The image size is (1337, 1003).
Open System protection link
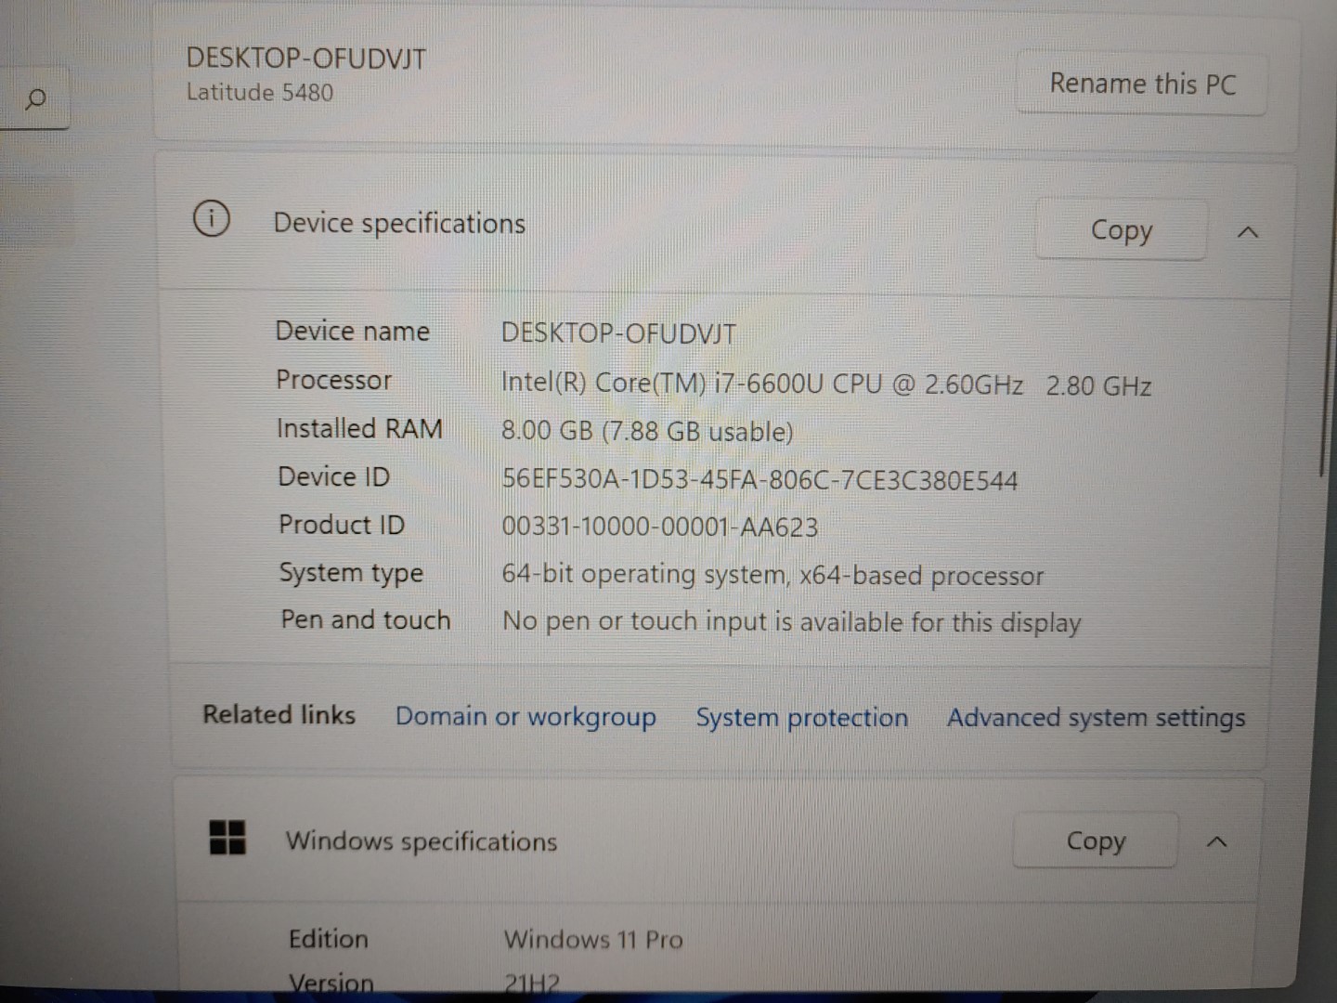(802, 718)
